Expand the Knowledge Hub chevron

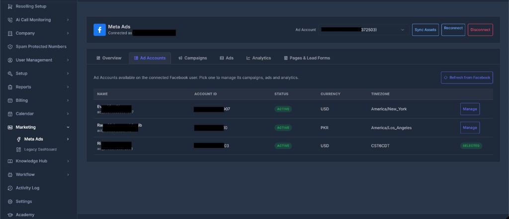point(68,161)
